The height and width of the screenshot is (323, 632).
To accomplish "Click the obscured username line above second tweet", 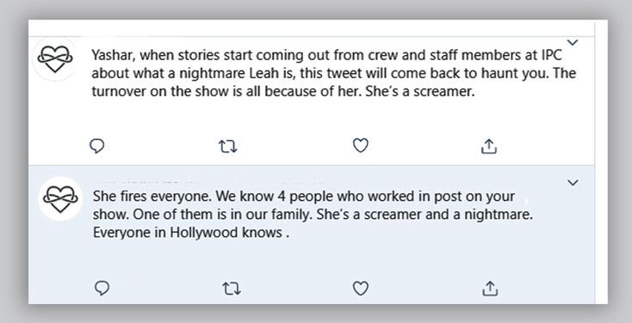I will coord(209,182).
